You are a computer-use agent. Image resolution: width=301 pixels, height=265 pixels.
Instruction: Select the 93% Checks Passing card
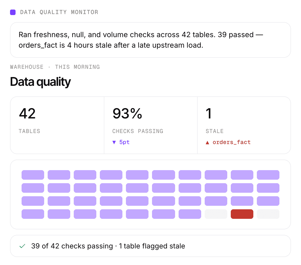coord(151,125)
